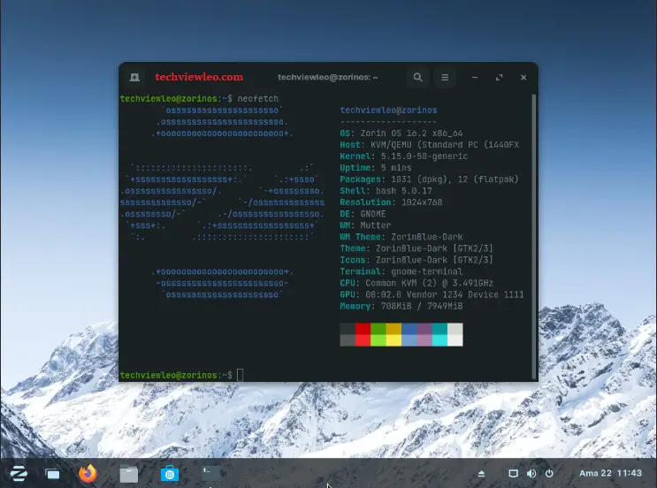
Task: Click terminal title techviewleo@zorinos: ~
Action: pyautogui.click(x=328, y=77)
